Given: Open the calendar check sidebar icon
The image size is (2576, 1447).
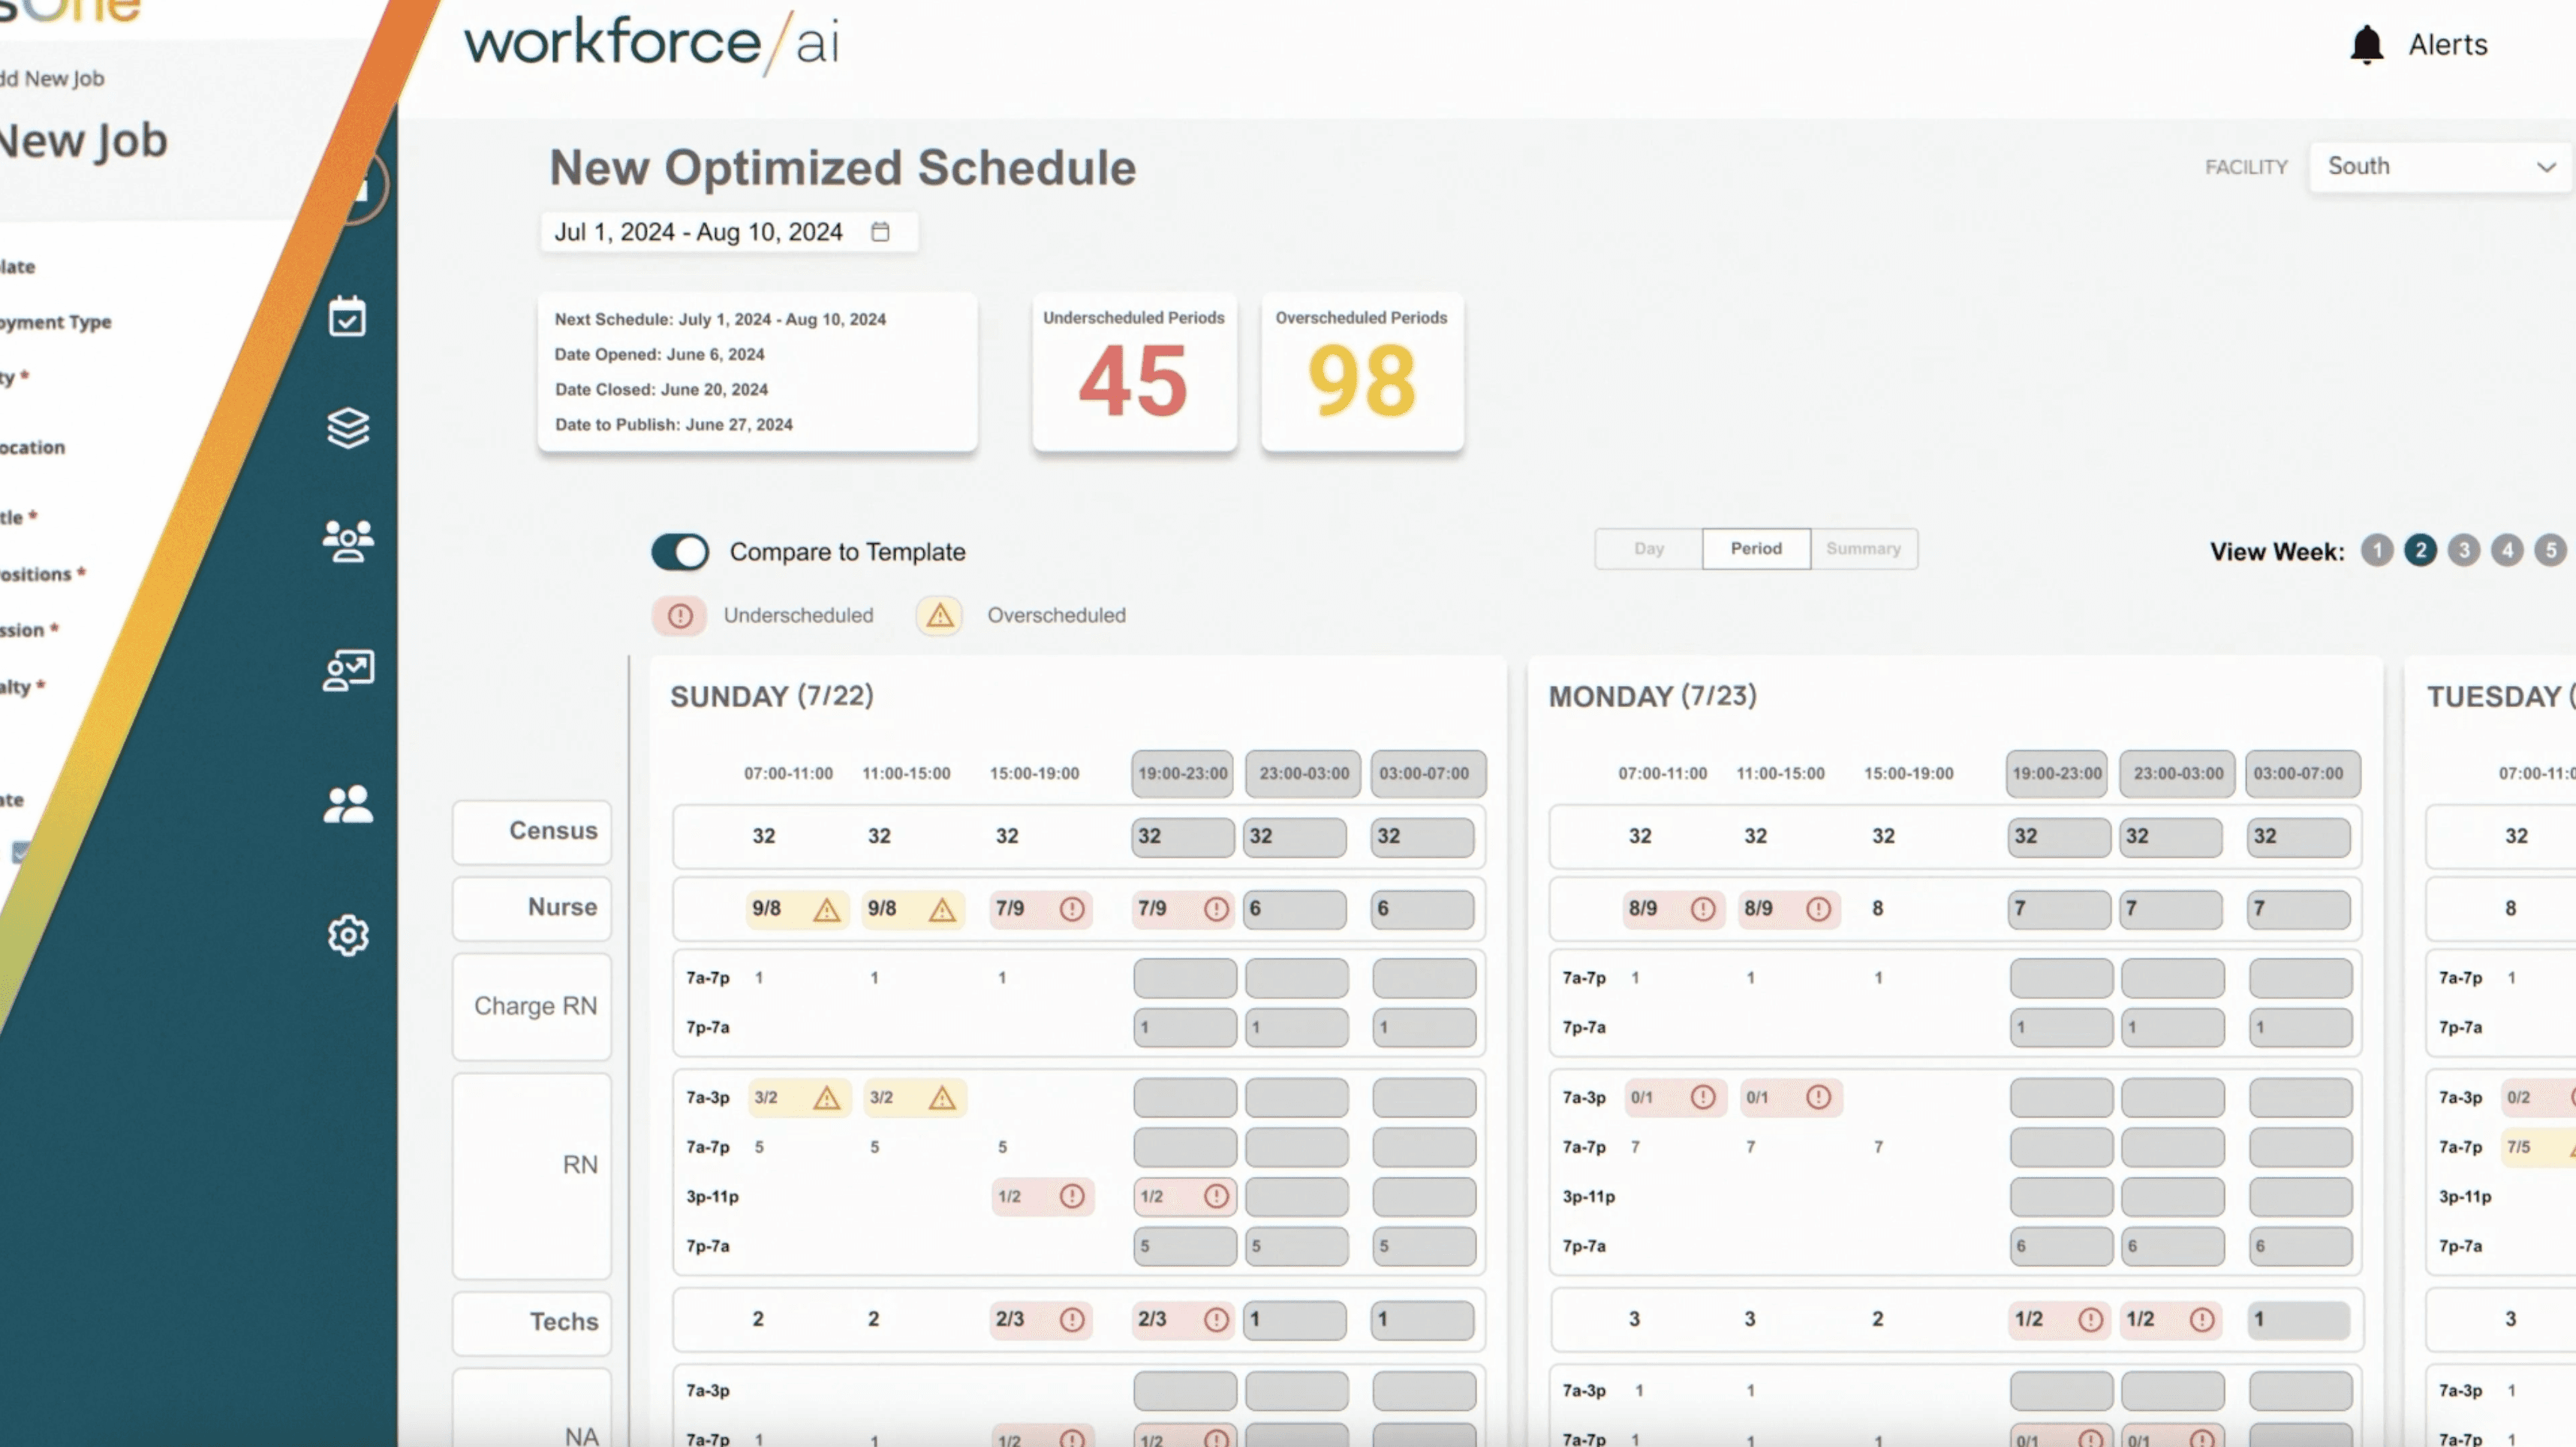Looking at the screenshot, I should coord(347,316).
